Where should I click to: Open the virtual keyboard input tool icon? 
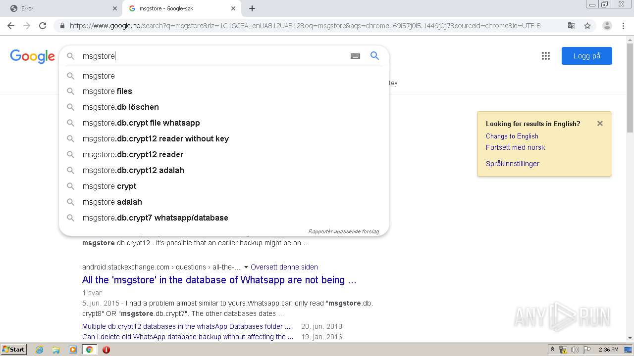pyautogui.click(x=355, y=56)
